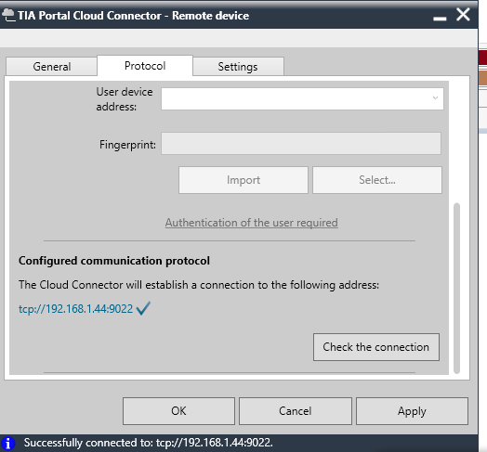Open Authentication of the user required link
The image size is (487, 452).
252,223
